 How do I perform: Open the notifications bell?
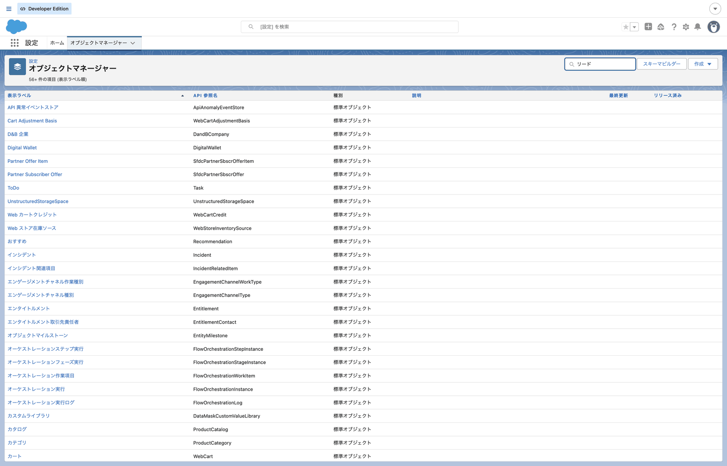pos(697,27)
